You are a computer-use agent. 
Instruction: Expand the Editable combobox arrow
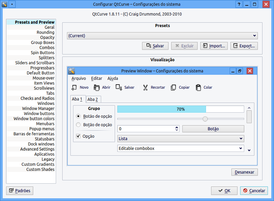(x=241, y=149)
